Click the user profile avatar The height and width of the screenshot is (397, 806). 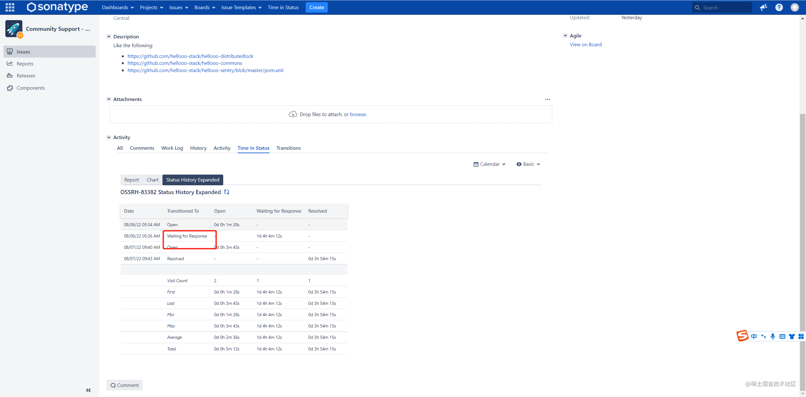794,7
